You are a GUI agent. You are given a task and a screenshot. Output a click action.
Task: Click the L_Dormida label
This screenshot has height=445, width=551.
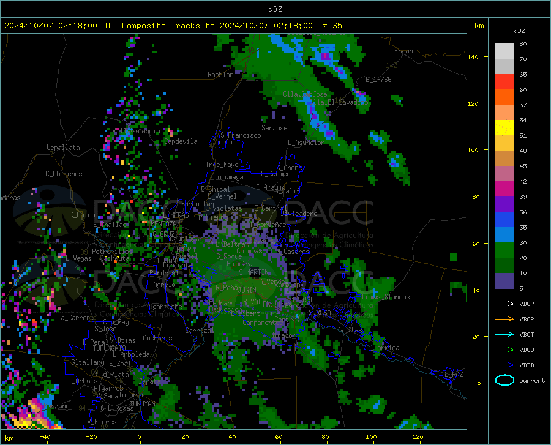pyautogui.click(x=382, y=348)
